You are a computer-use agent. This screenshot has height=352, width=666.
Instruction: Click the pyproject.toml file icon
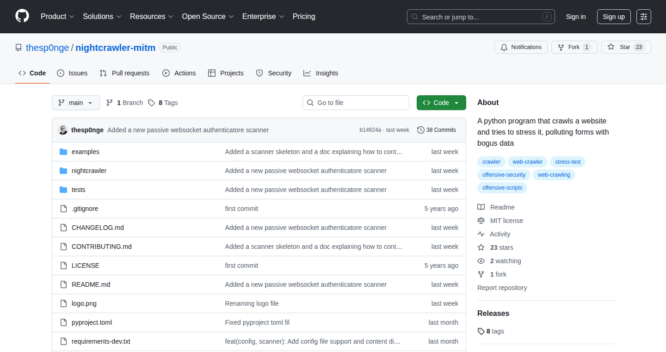63,322
